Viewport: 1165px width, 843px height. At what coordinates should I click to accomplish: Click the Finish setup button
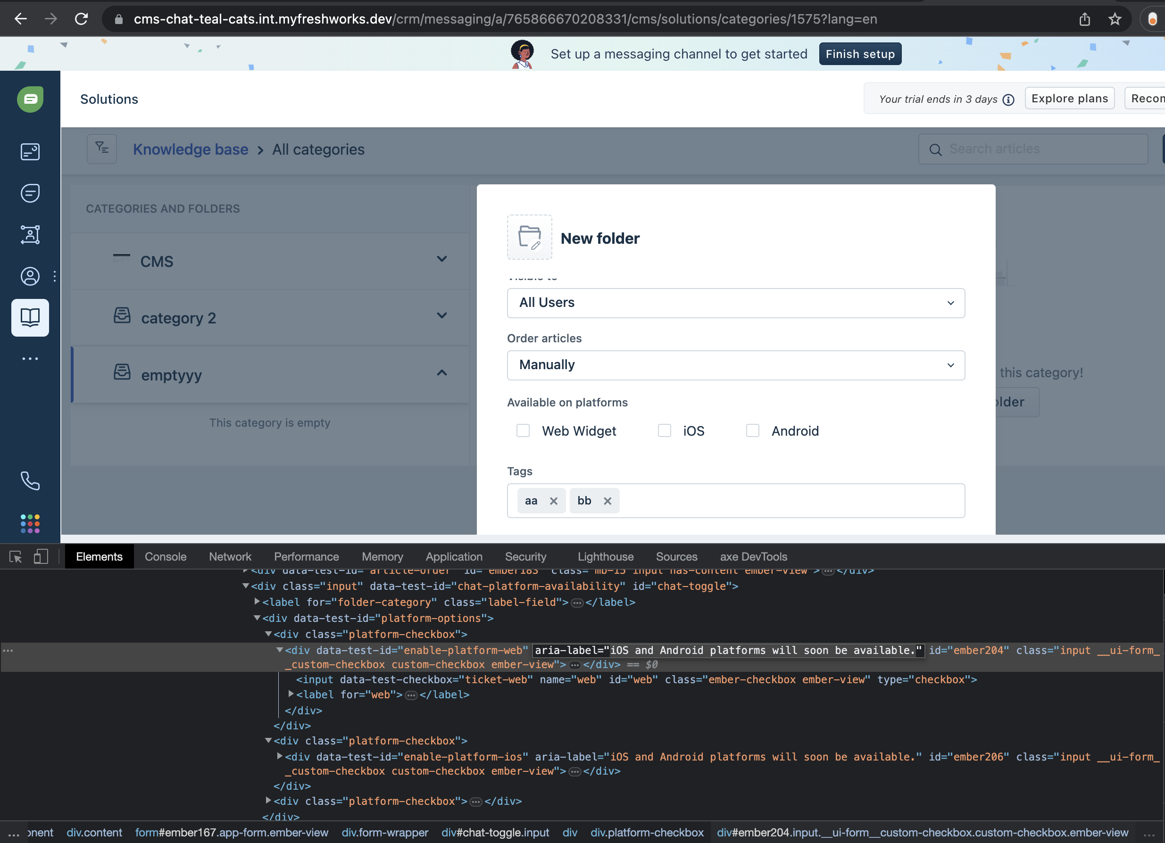(x=859, y=54)
